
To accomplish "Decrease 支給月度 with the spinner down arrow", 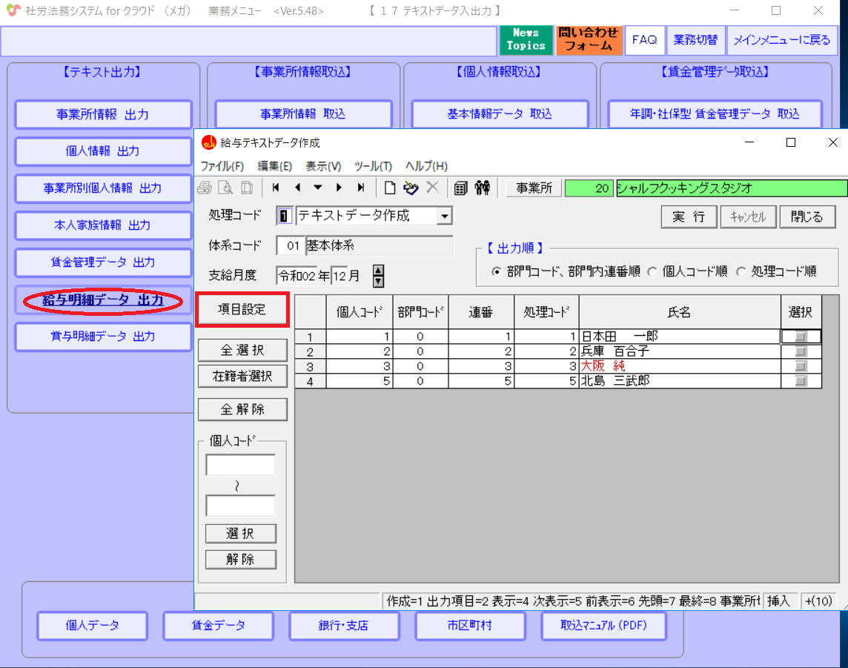I will click(379, 281).
